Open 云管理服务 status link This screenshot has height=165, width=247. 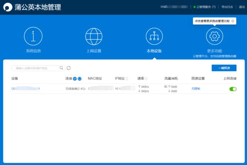(205, 7)
